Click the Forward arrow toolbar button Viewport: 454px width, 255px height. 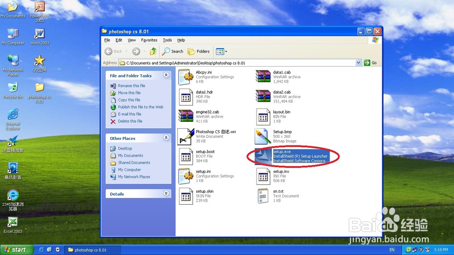point(136,51)
